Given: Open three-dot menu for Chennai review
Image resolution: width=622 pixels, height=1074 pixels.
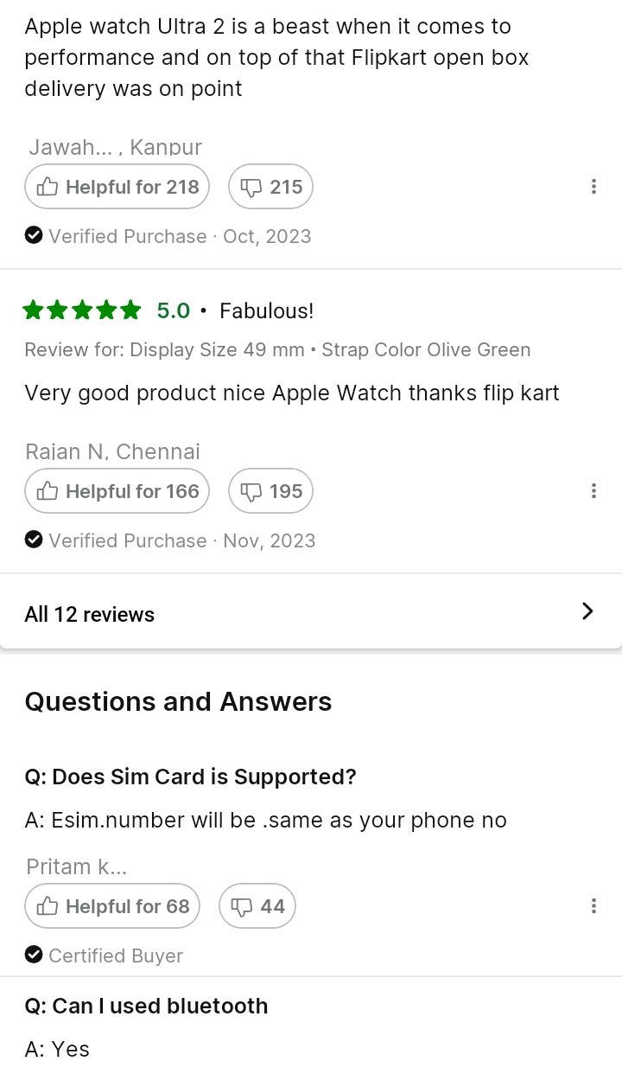Looking at the screenshot, I should coord(593,491).
